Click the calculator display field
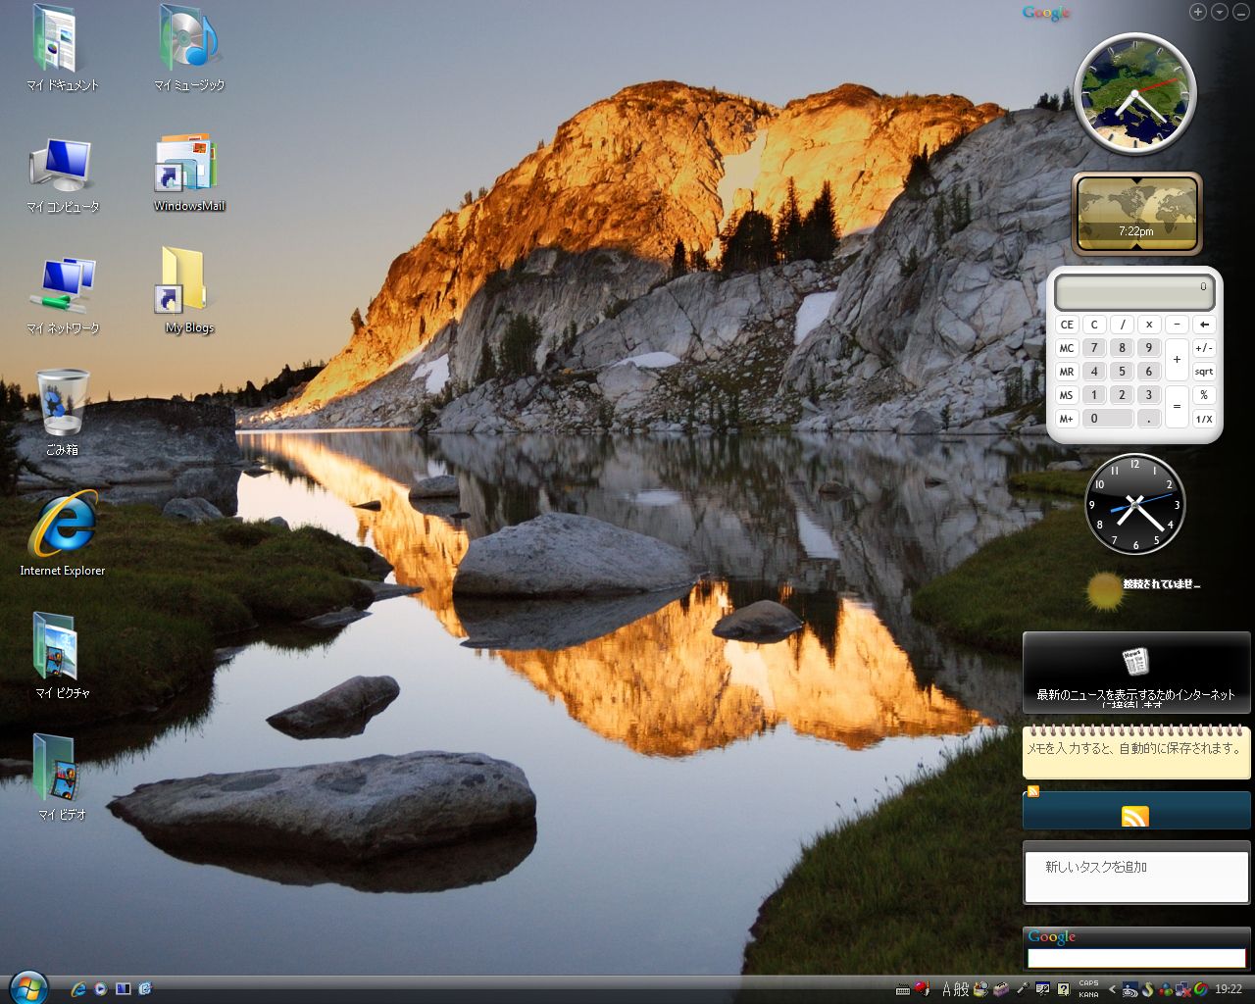This screenshot has width=1255, height=1004. coord(1134,292)
